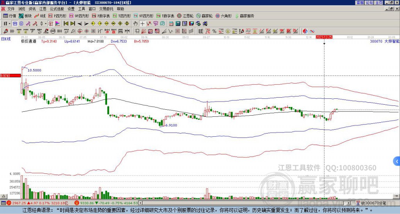
Task: Open the P数字表 tool
Action: coord(101,16)
